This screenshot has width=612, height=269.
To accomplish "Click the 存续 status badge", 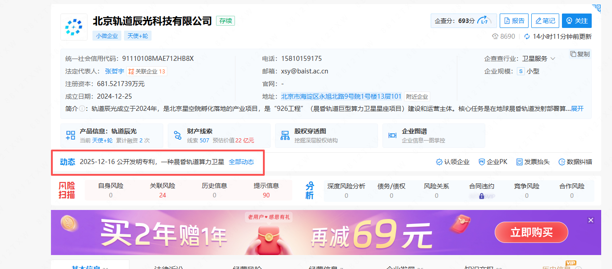I will (x=225, y=21).
